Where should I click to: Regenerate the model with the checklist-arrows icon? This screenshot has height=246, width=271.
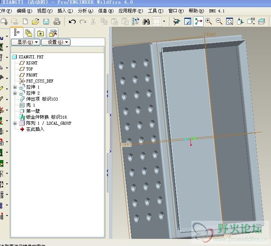coord(136,21)
